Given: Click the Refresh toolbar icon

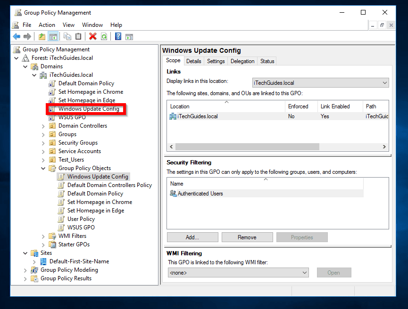Looking at the screenshot, I should pos(104,37).
